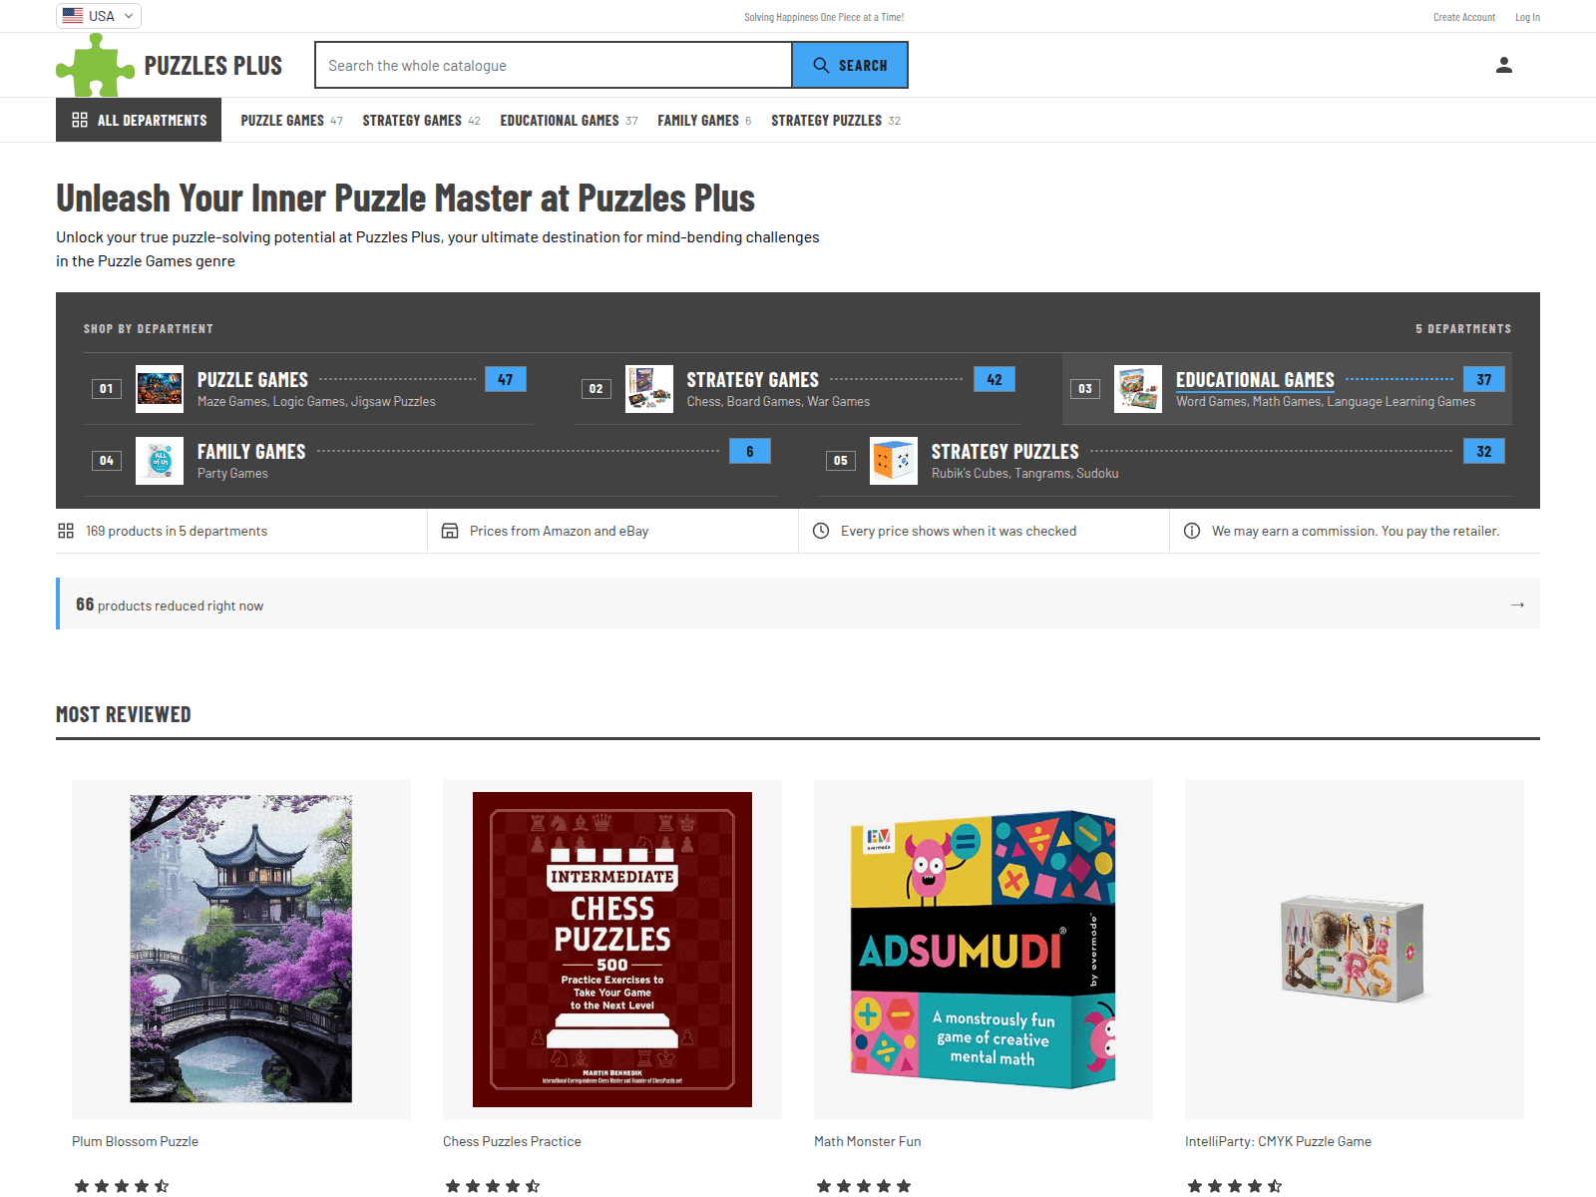Click the 47 count badge for Puzzle Games
This screenshot has width=1596, height=1197.
[x=506, y=379]
